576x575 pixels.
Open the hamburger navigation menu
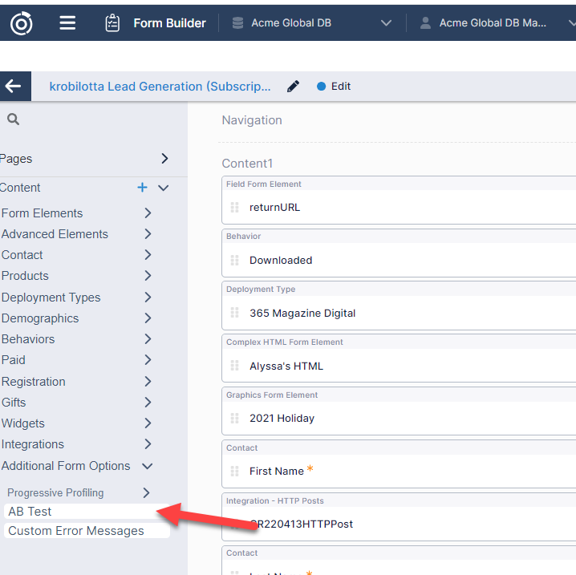(x=68, y=23)
